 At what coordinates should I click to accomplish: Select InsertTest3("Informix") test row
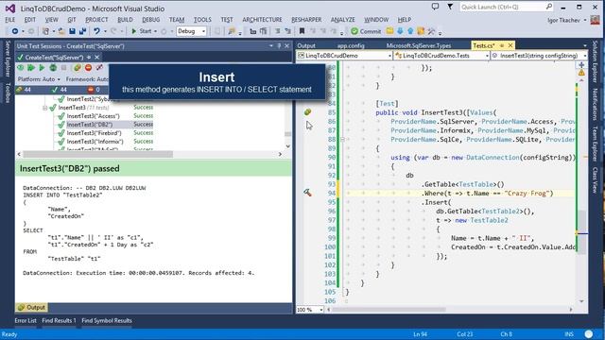click(x=95, y=142)
